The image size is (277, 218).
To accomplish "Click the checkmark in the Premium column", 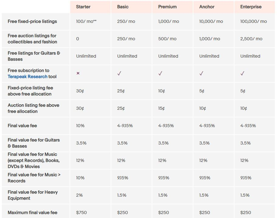I will (160, 73).
